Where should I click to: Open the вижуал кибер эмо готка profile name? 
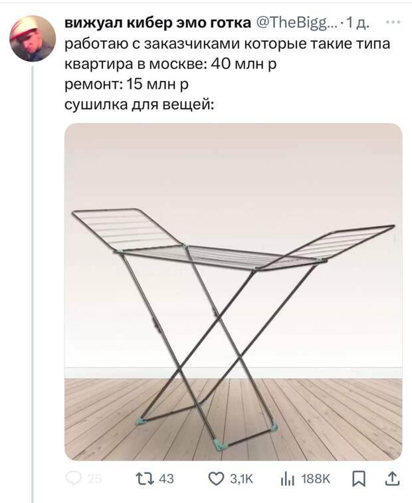[x=158, y=23]
